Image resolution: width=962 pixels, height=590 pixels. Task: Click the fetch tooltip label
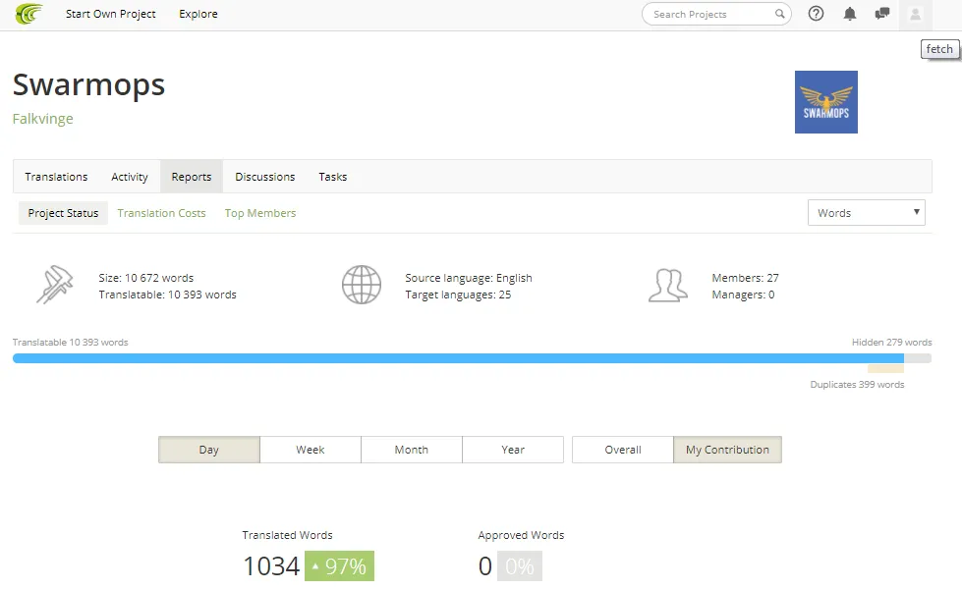939,49
